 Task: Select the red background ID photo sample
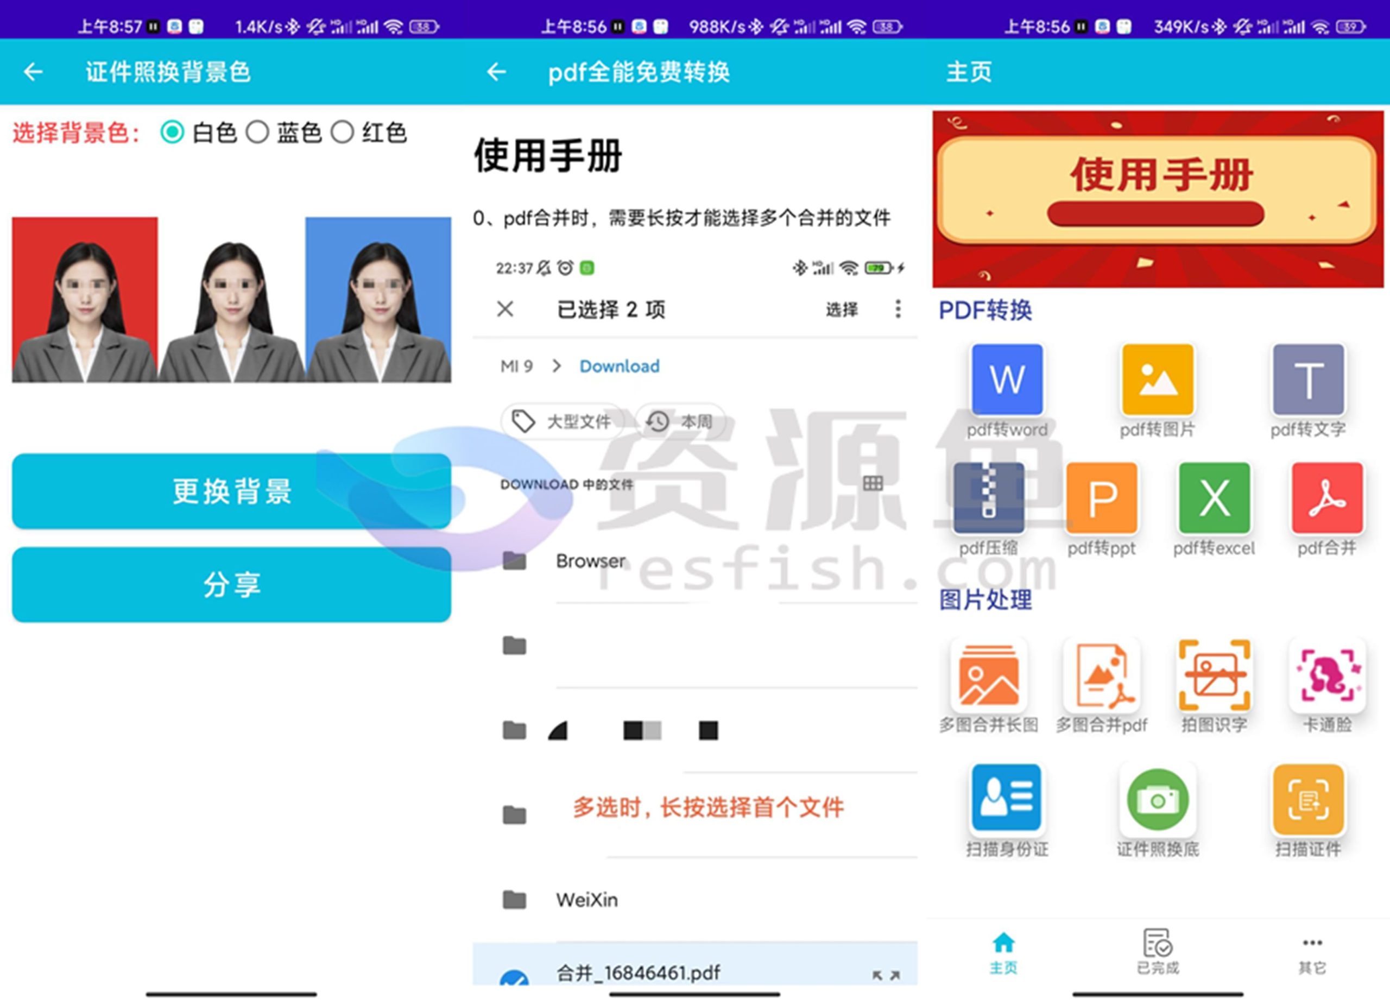pos(85,300)
